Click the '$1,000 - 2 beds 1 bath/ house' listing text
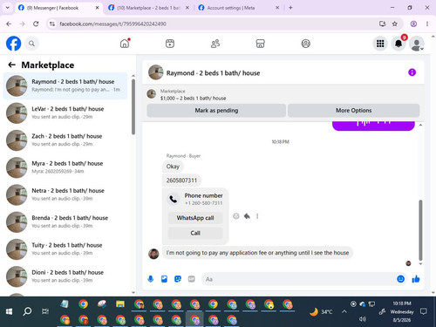 [x=193, y=99]
